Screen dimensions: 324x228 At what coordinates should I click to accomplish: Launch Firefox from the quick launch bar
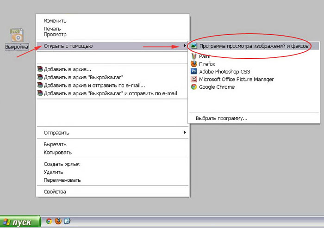tap(58, 222)
